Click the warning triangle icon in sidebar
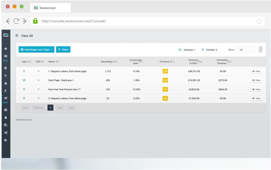The width and height of the screenshot is (271, 170). (x=6, y=83)
